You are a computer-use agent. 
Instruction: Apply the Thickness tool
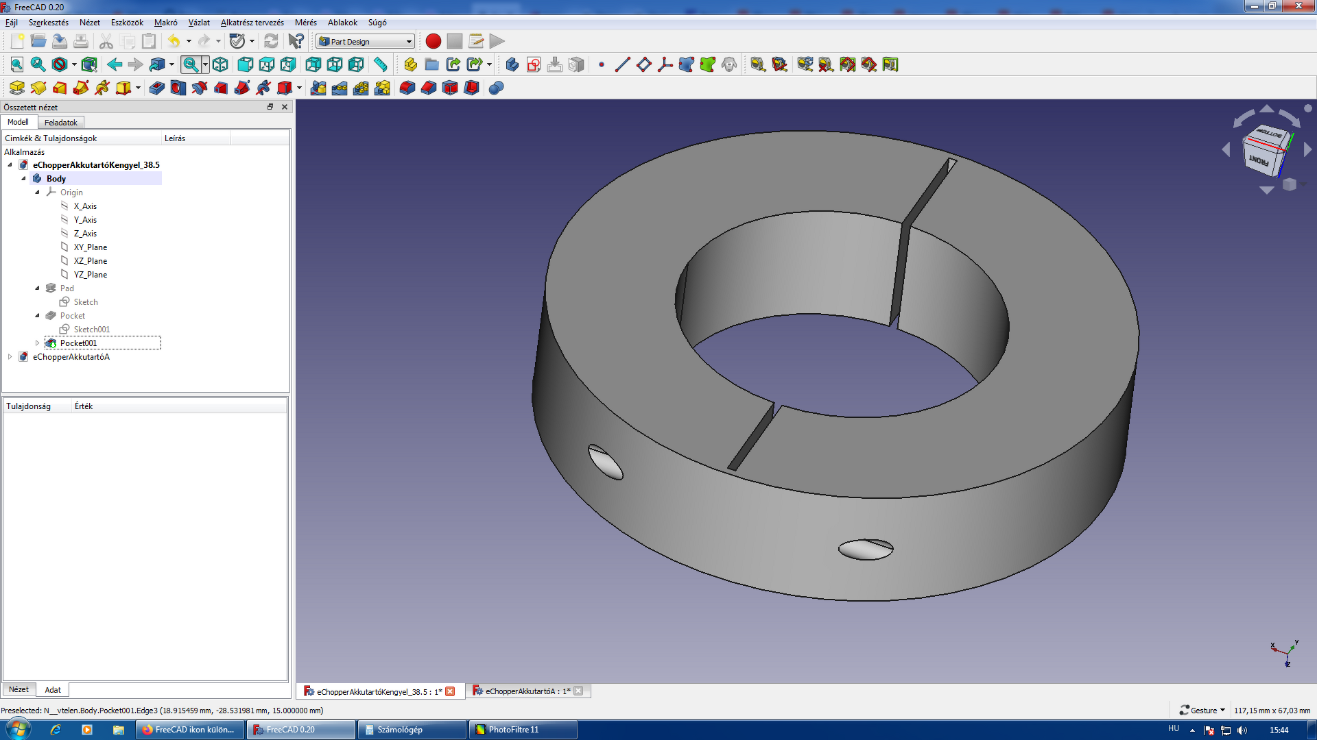(471, 88)
